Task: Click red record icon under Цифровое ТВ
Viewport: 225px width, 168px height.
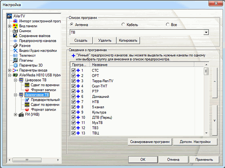Action: click(x=27, y=90)
